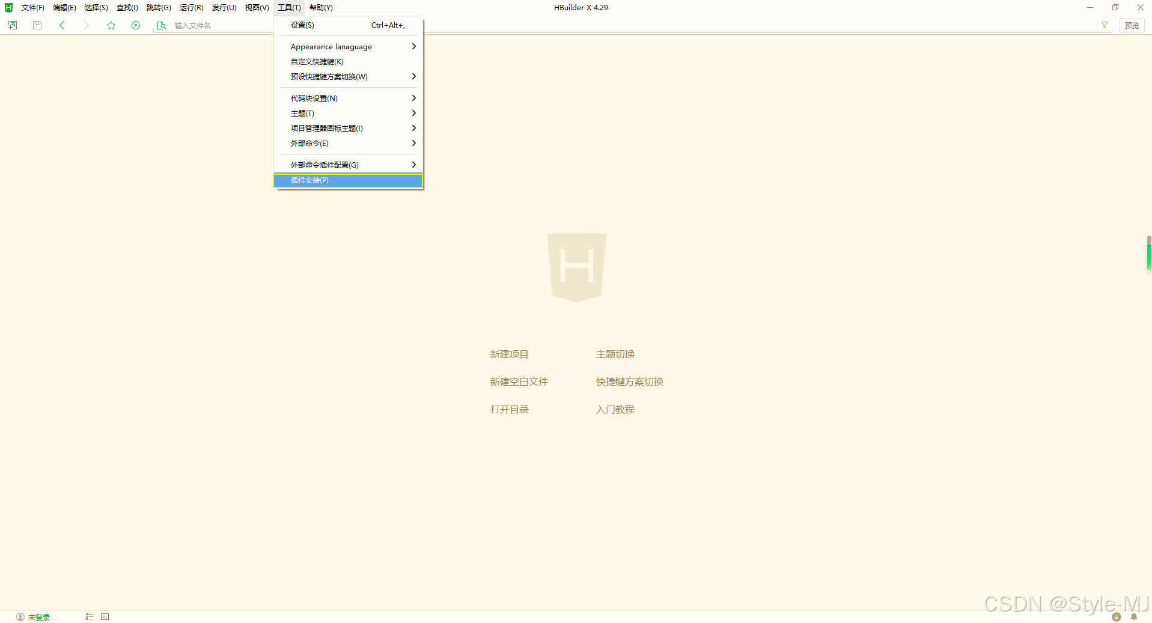Screen dimensions: 1152x623
Task: Open the 运行(R) menu
Action: 191,8
